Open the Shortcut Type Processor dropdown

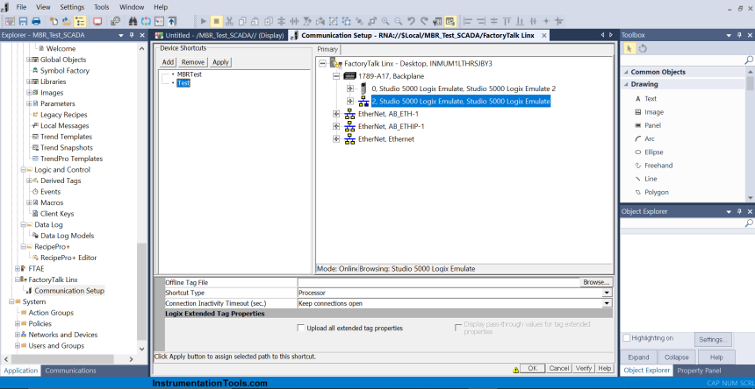pos(607,293)
